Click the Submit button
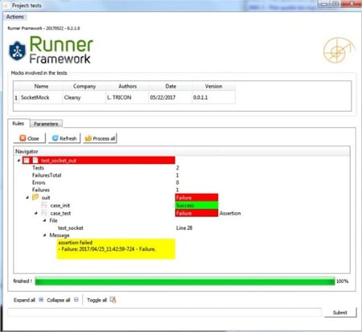The height and width of the screenshot is (332, 362). (340, 313)
